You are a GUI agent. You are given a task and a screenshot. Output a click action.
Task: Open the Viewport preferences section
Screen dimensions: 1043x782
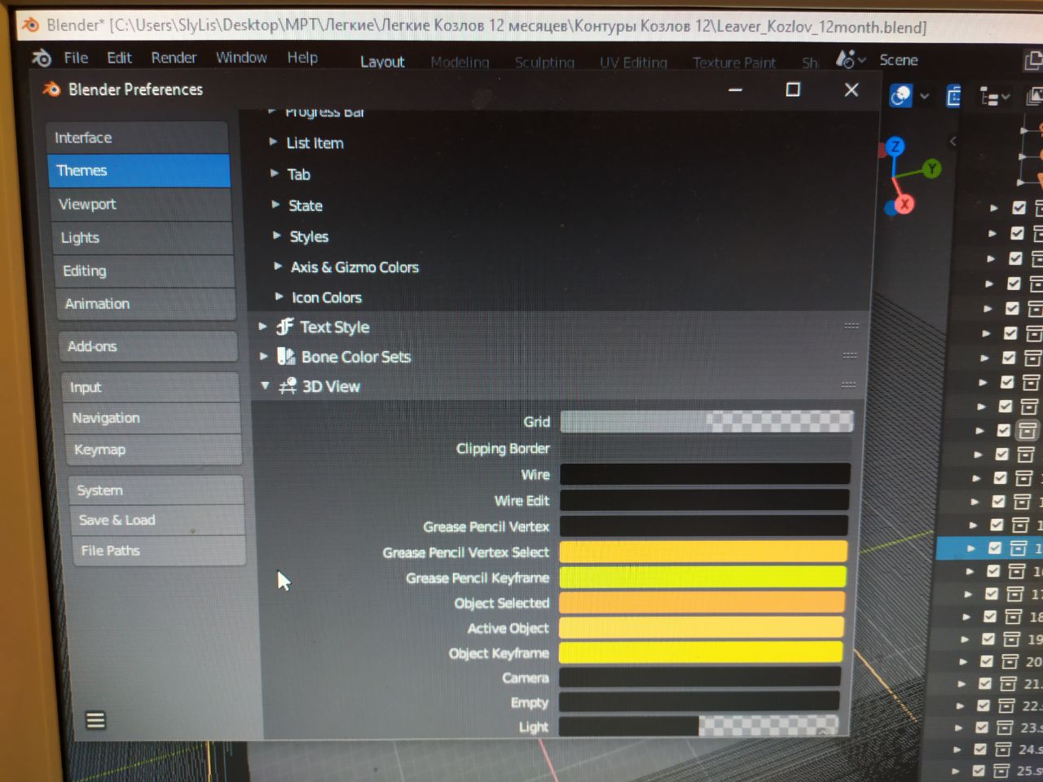(142, 204)
